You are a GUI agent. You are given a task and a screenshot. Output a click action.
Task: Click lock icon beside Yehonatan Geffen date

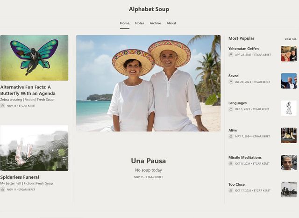[x=231, y=55]
